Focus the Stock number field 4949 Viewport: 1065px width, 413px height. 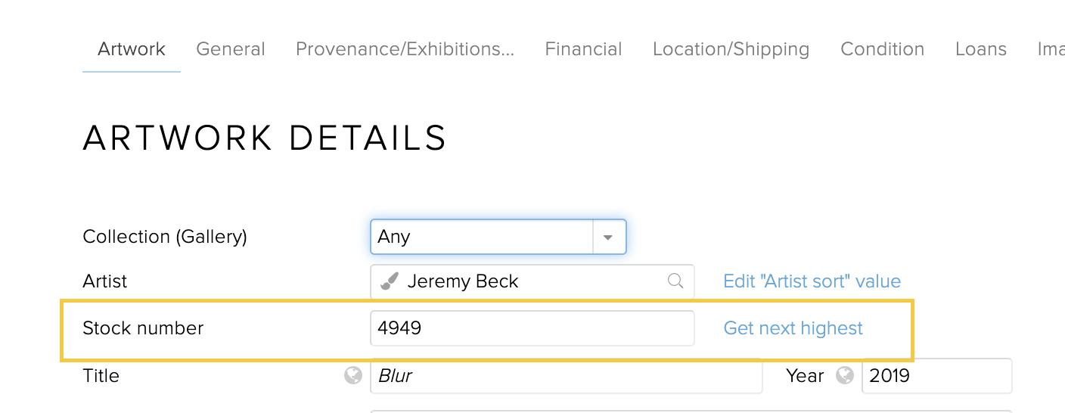[x=532, y=328]
